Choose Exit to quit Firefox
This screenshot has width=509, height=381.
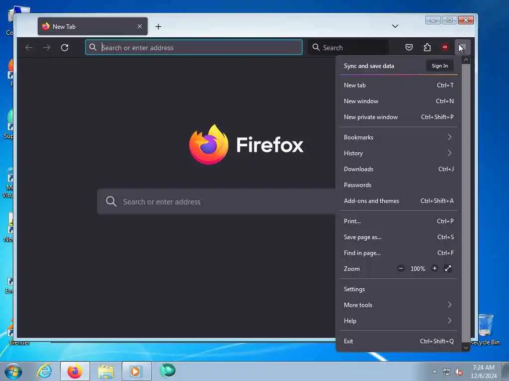click(399, 341)
